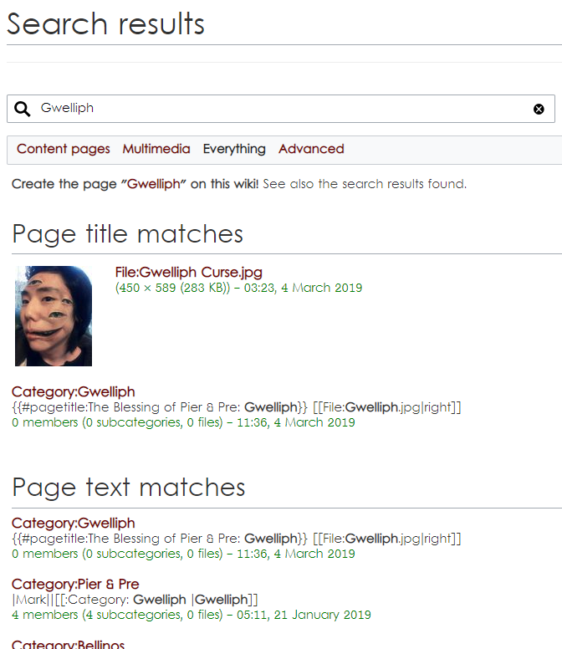The height and width of the screenshot is (649, 562).
Task: Click the '(450 × 589 (283 KB))' file info text
Action: tap(172, 288)
